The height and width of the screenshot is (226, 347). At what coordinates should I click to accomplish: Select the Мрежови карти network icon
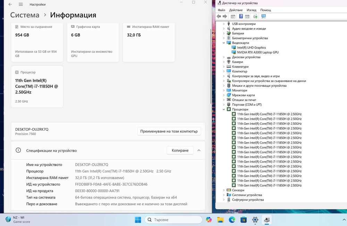click(x=229, y=95)
